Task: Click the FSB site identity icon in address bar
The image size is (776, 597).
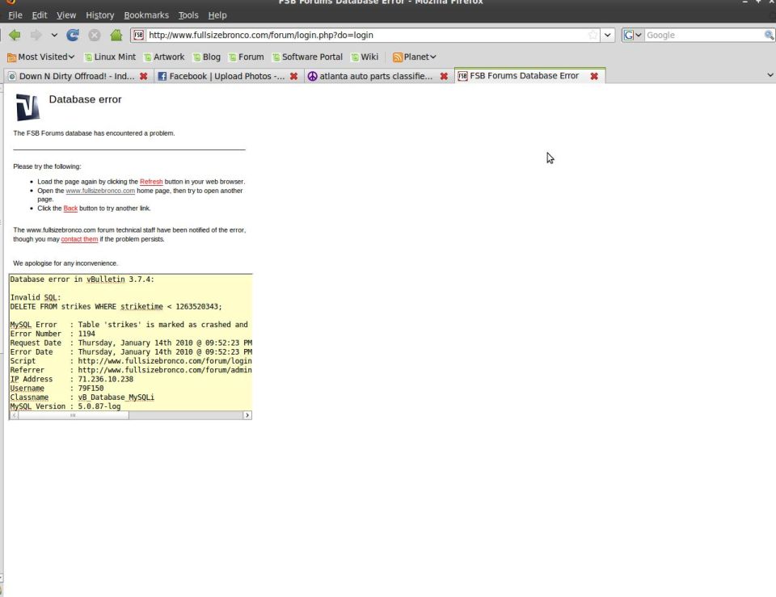Action: (138, 35)
